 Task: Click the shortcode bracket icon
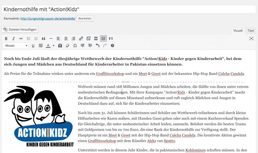coord(111,38)
